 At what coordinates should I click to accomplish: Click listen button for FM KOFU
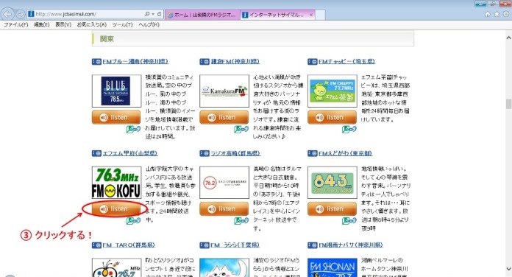[x=114, y=208]
